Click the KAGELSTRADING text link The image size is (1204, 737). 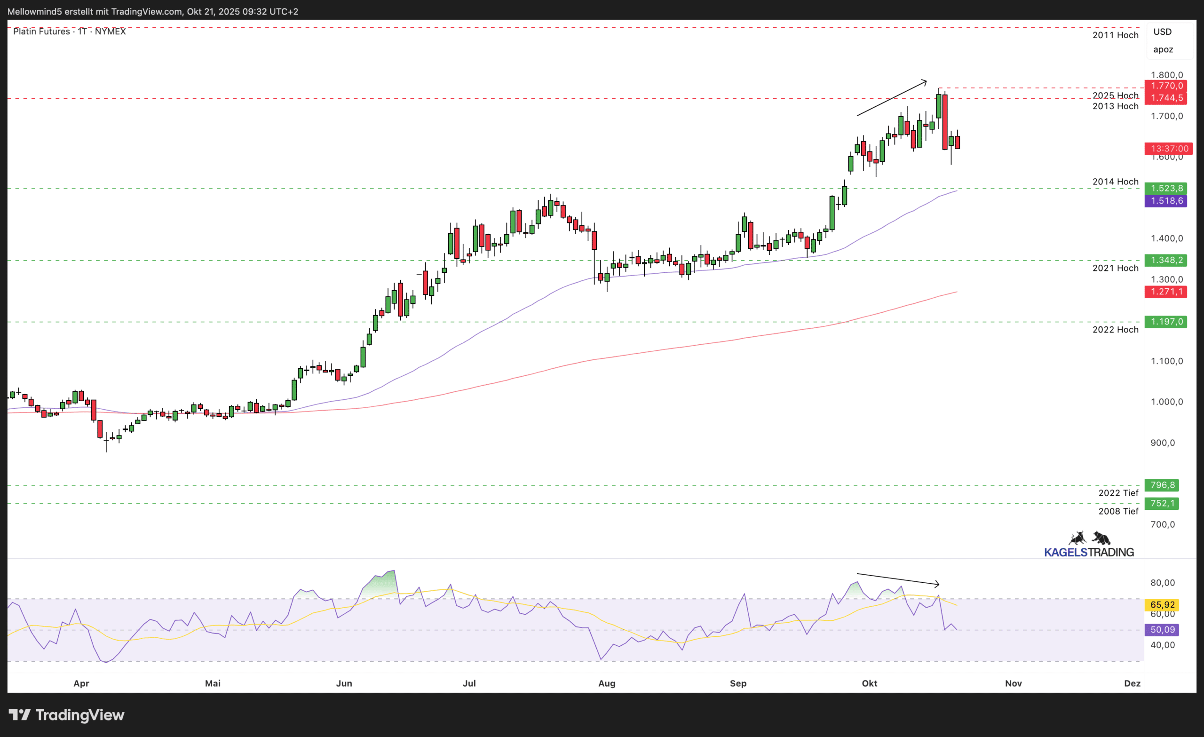[x=1089, y=552]
